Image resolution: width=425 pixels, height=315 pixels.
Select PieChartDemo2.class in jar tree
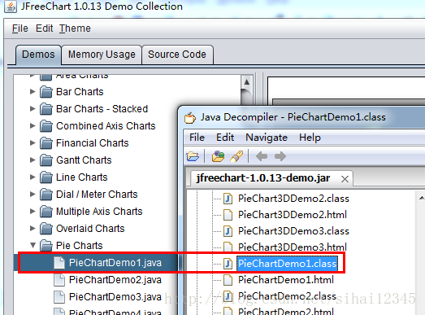(287, 296)
